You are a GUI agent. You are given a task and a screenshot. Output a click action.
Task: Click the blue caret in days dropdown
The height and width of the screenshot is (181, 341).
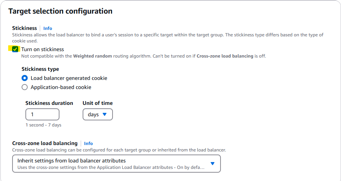[105, 114]
